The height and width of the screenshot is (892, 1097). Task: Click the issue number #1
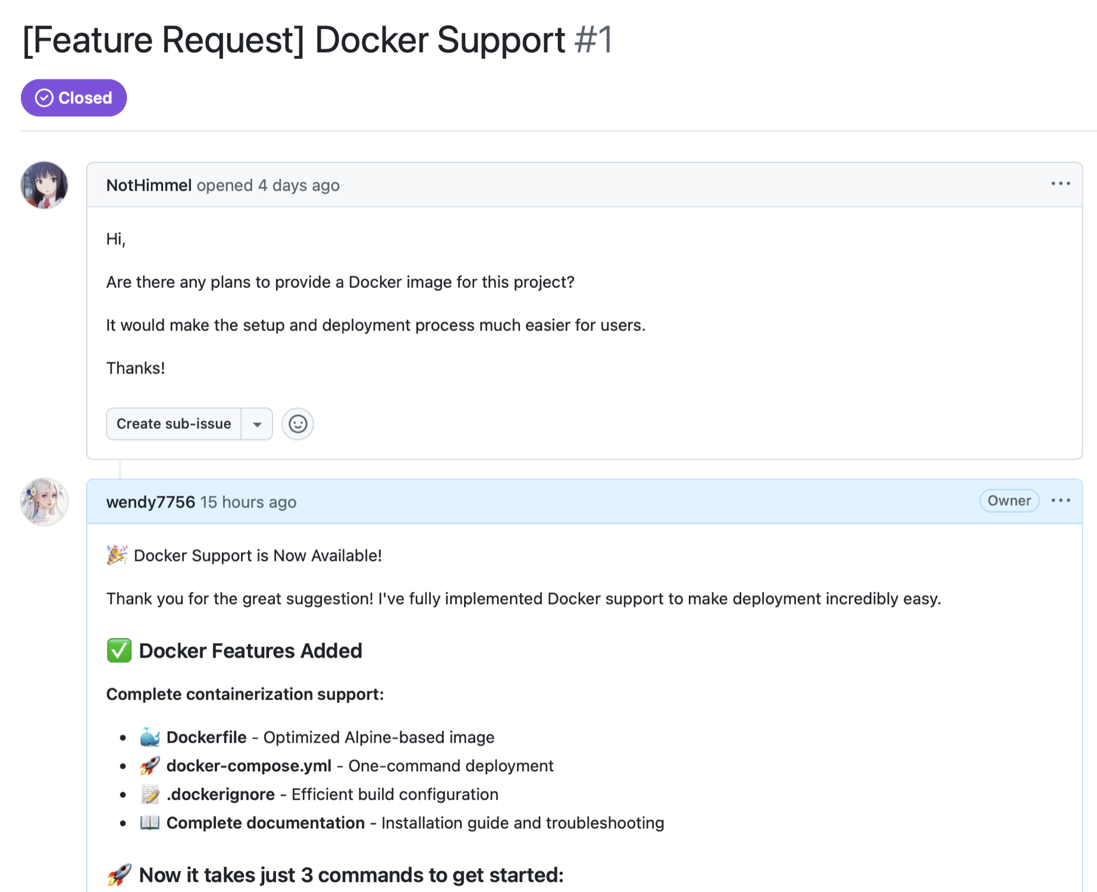click(x=593, y=40)
